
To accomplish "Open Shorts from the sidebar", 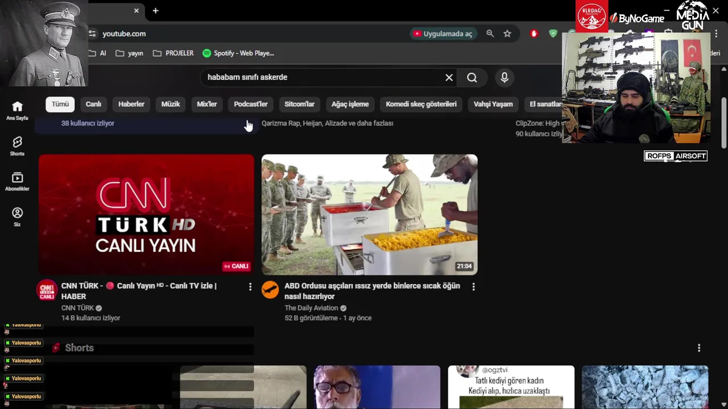I will point(17,146).
